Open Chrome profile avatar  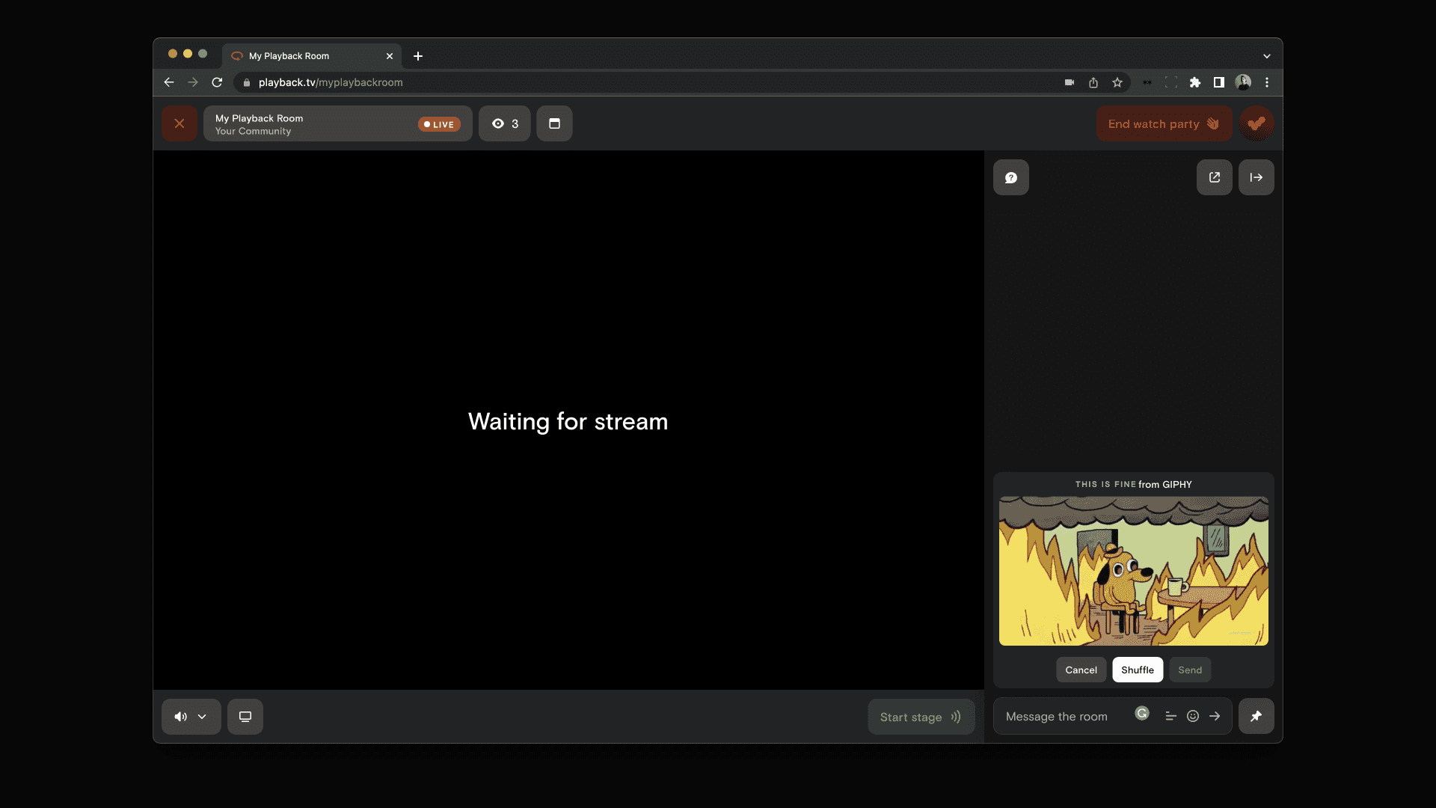pyautogui.click(x=1243, y=82)
